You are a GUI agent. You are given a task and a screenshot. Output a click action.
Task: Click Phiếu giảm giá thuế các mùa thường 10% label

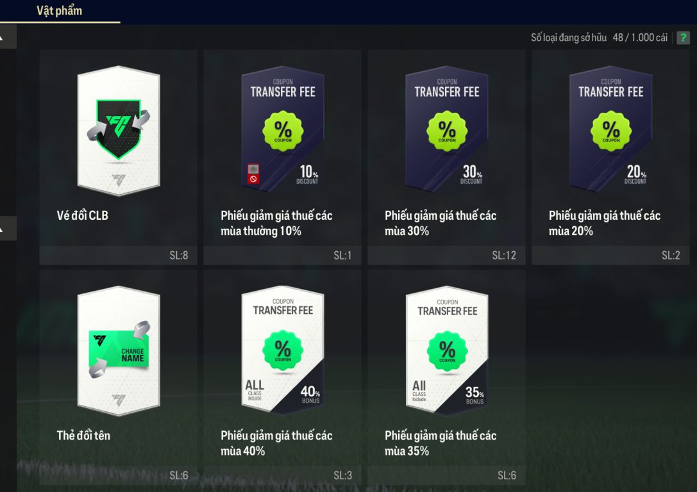coord(276,224)
